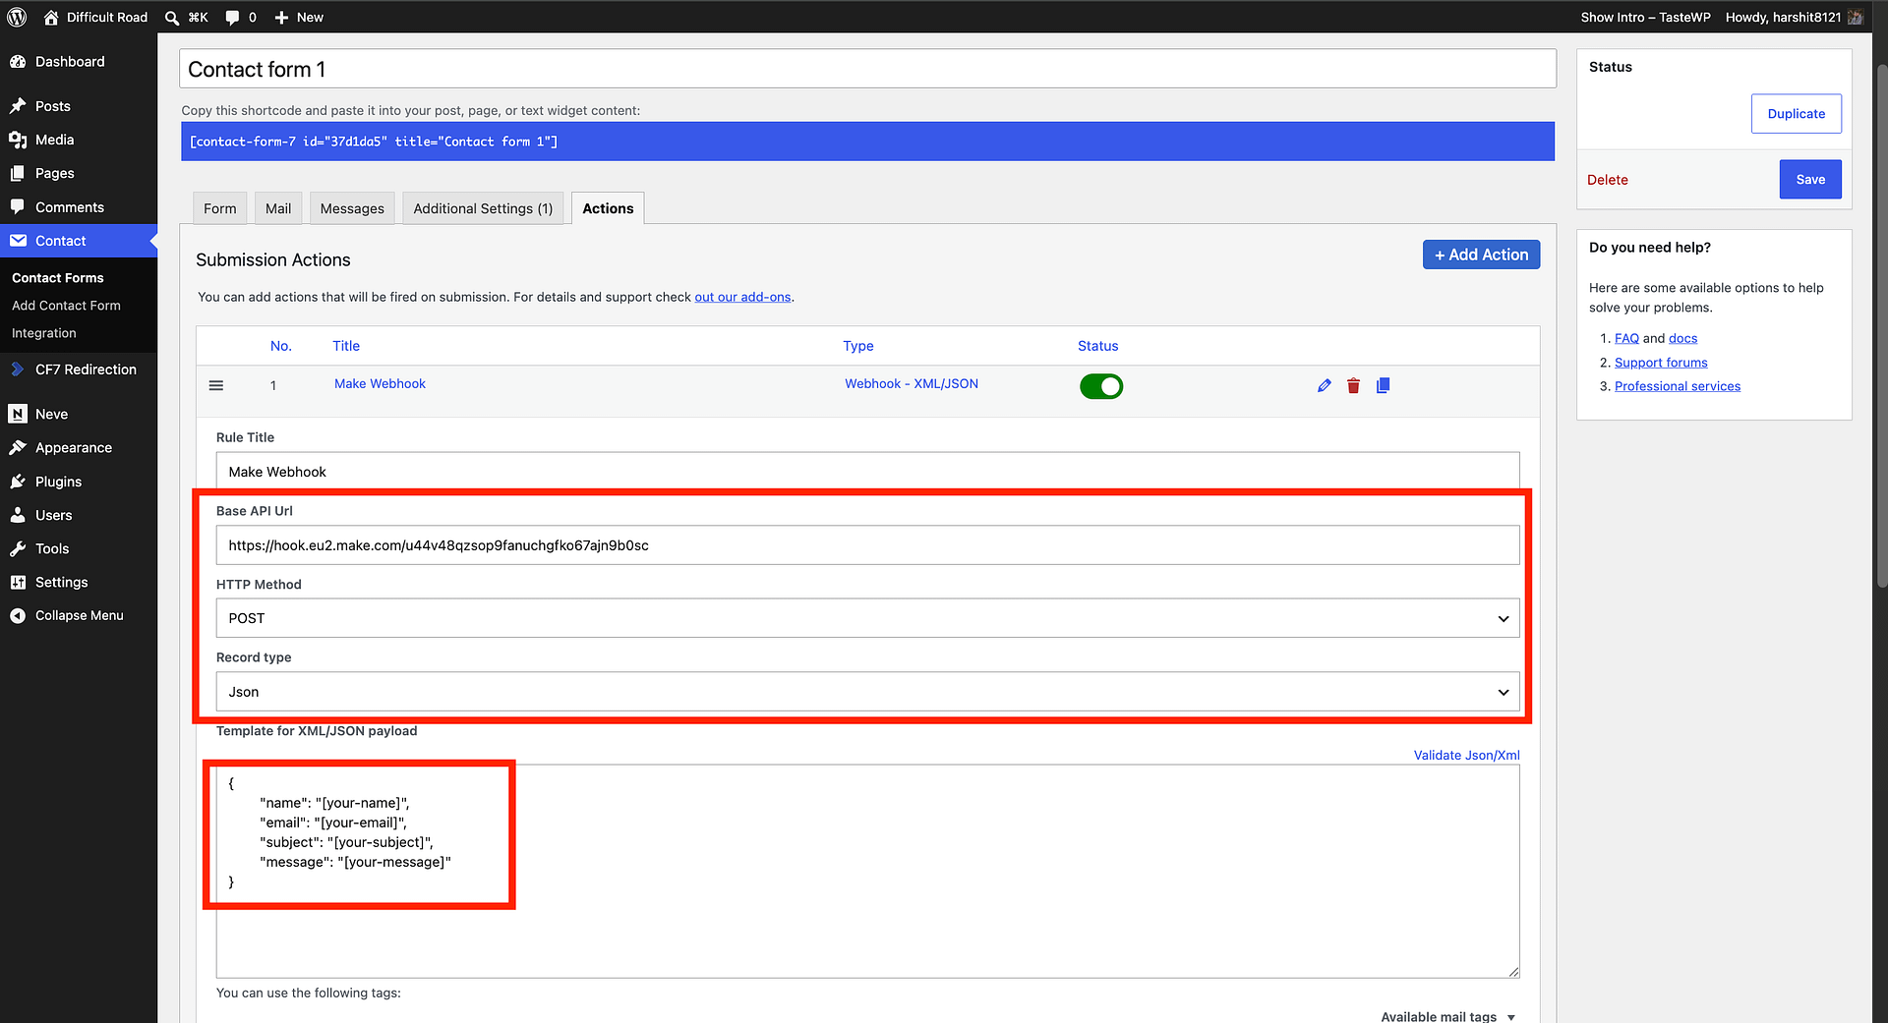Click the XML/JSON payload template textarea
Viewport: 1888px width, 1023px height.
[x=867, y=872]
